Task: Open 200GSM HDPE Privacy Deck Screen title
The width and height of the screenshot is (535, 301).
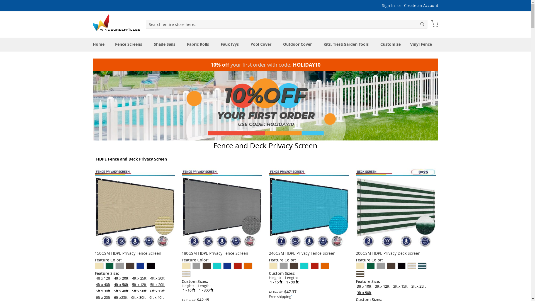Action: point(388,253)
